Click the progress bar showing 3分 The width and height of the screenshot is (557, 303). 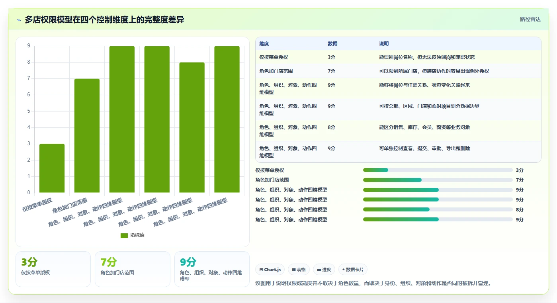(x=438, y=170)
